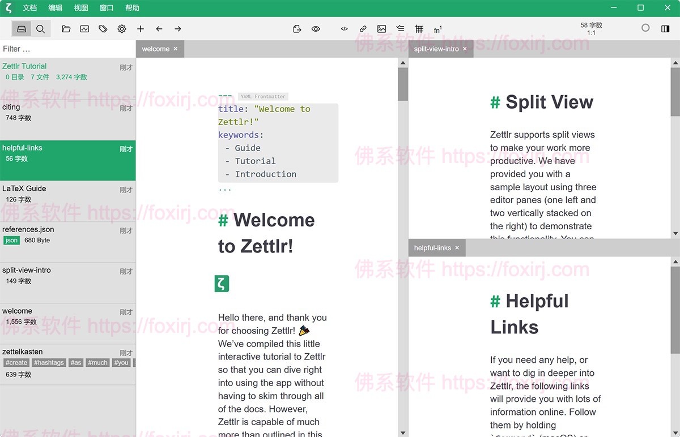Screen dimensions: 680x437
Task: Click the Filter input field
Action: tap(67, 49)
